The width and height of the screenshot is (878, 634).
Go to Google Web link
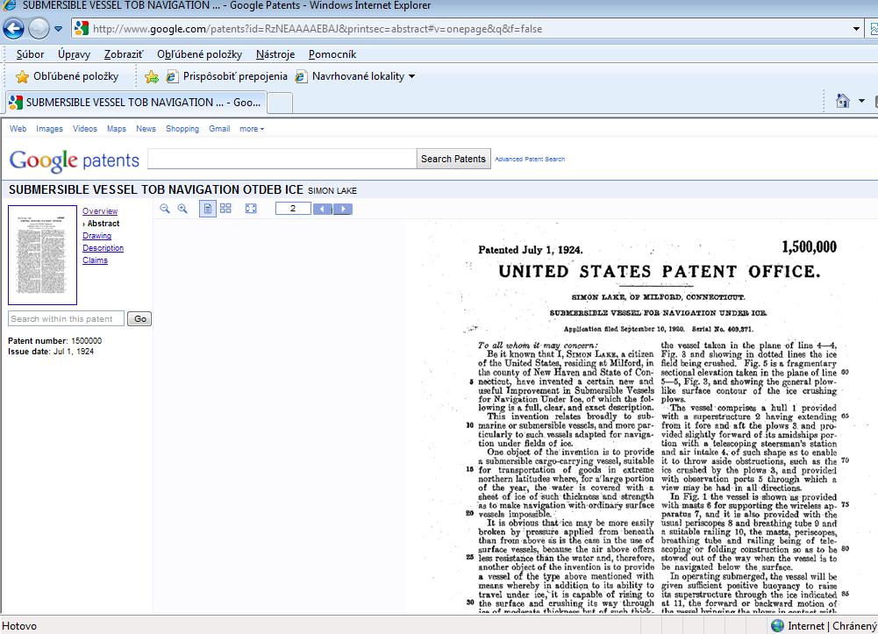(18, 129)
